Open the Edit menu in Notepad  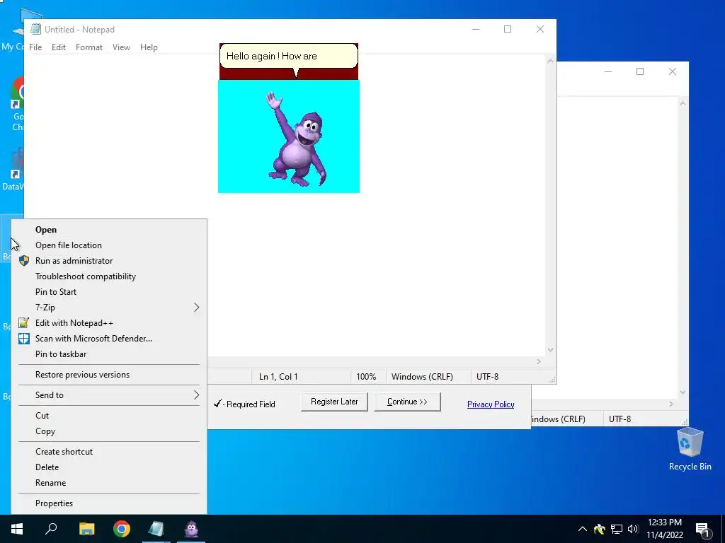(x=59, y=47)
